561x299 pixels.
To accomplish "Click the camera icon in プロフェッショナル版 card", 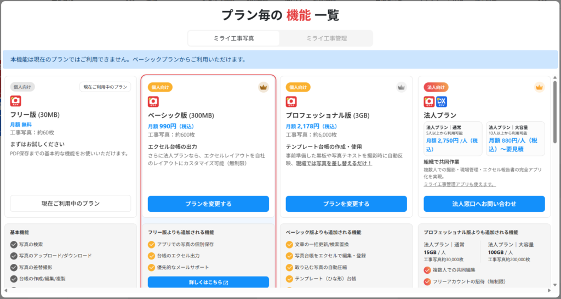I will [x=291, y=101].
